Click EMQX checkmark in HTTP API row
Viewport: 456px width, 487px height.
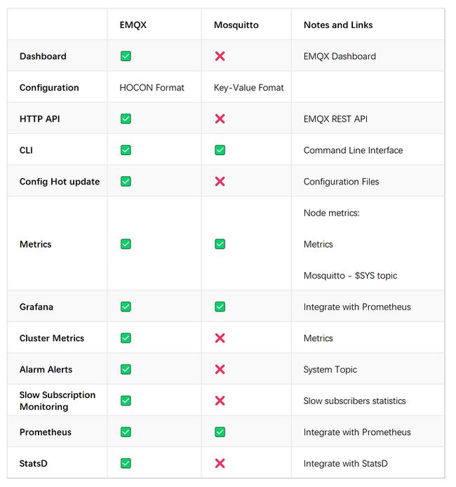(126, 119)
